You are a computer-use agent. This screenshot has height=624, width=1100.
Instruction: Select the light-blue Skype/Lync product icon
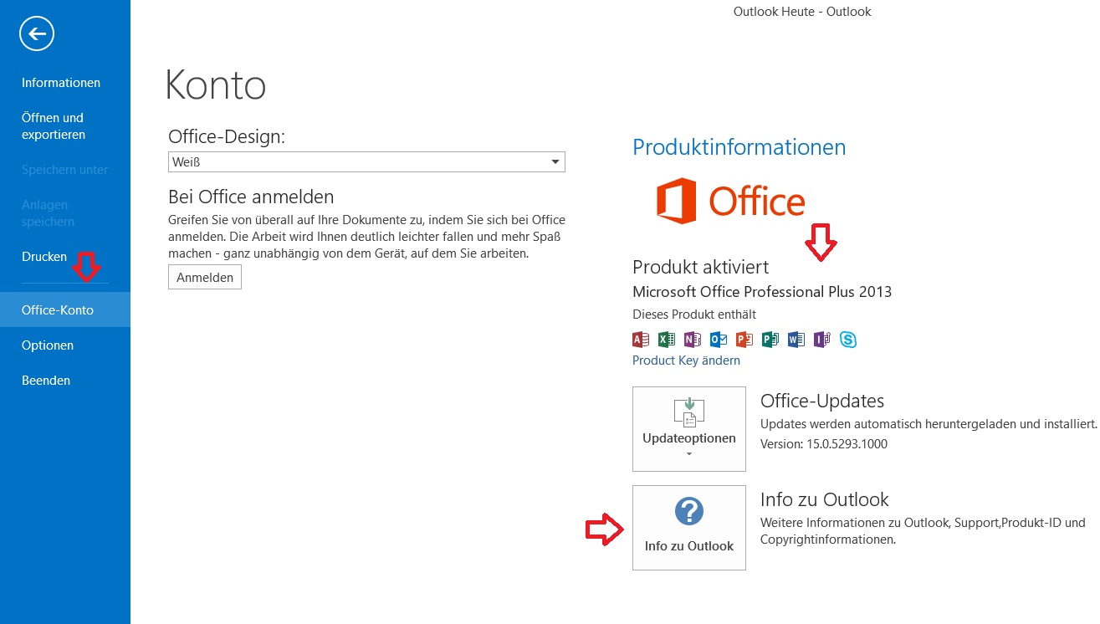coord(848,339)
